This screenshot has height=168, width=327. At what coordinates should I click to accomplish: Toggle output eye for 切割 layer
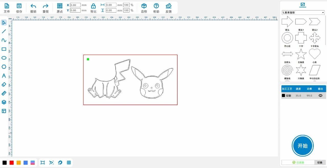pos(320,96)
